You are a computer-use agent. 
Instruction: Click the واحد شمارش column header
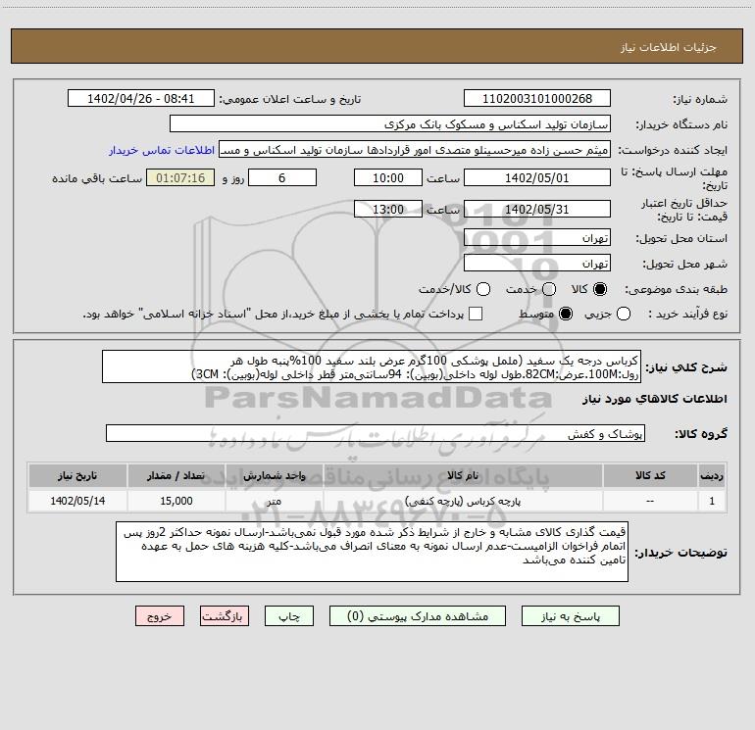274,475
